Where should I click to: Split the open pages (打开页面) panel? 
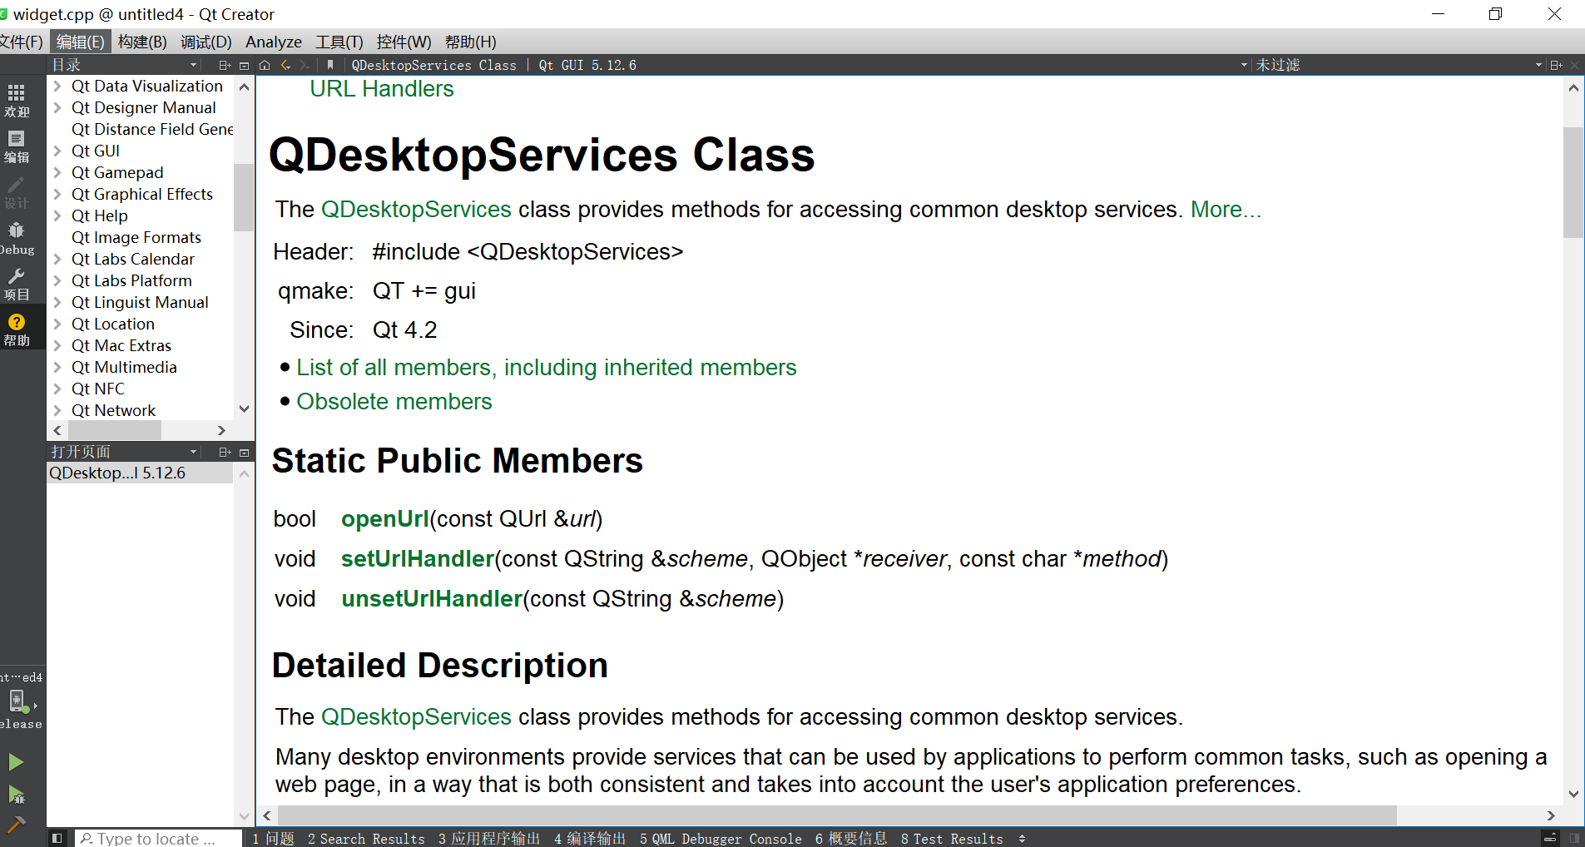tap(225, 452)
